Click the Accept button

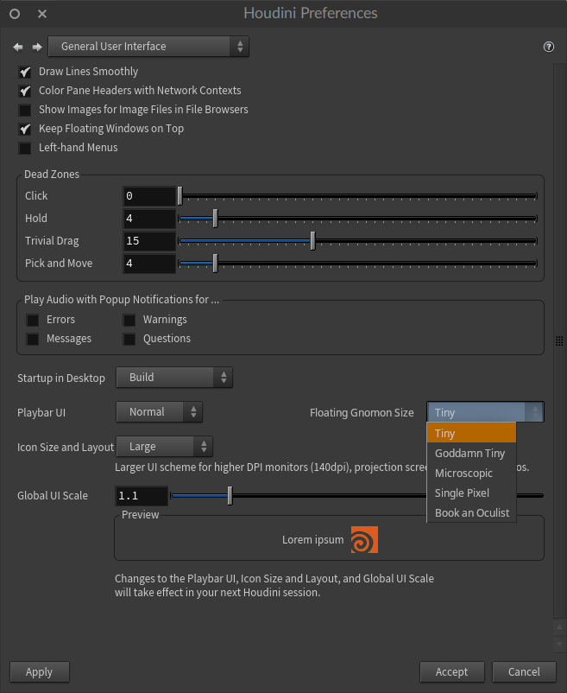(x=452, y=671)
